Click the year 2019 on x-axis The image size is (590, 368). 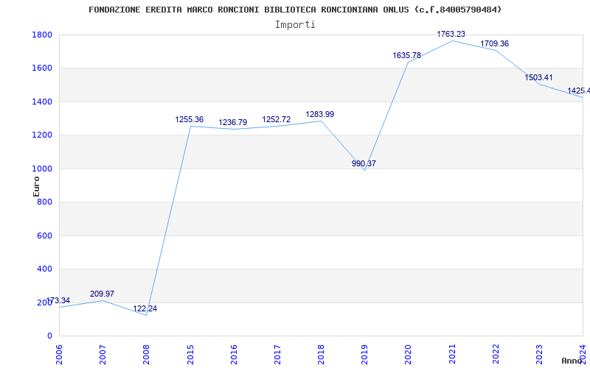(x=364, y=354)
